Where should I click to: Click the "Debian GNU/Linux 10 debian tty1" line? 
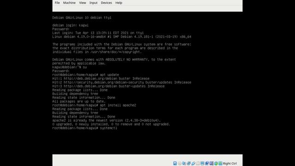[x=82, y=18]
